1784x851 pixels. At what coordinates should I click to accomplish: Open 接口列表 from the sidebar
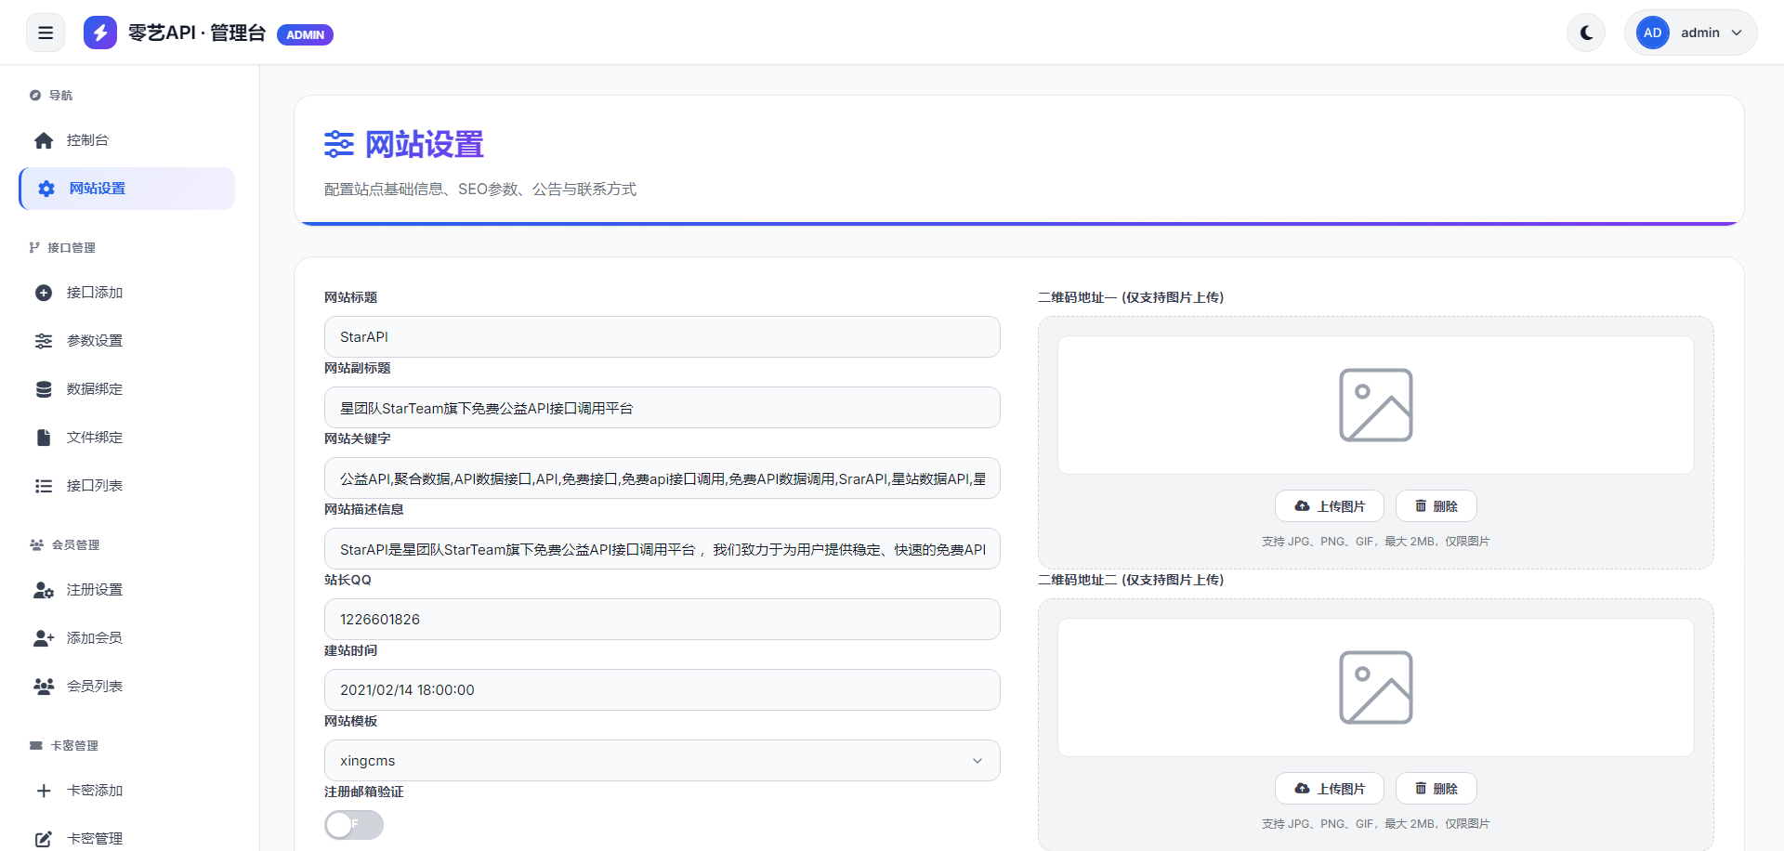click(94, 486)
